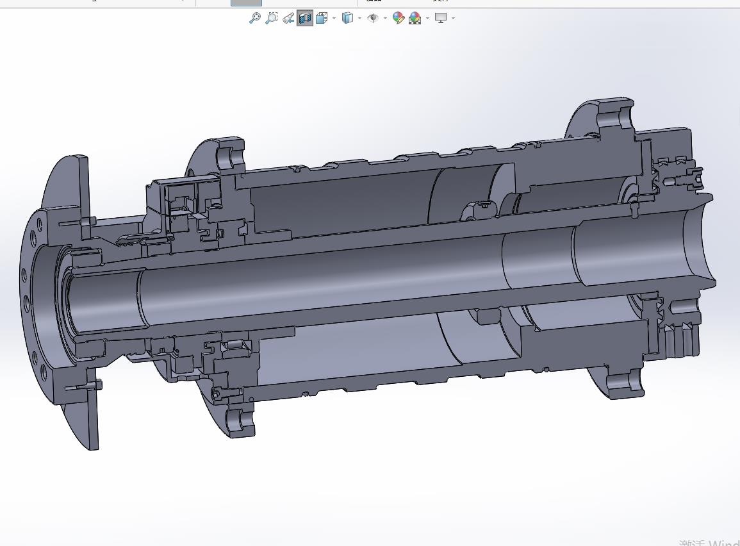Expand the View Orientation dropdown arrow

334,19
